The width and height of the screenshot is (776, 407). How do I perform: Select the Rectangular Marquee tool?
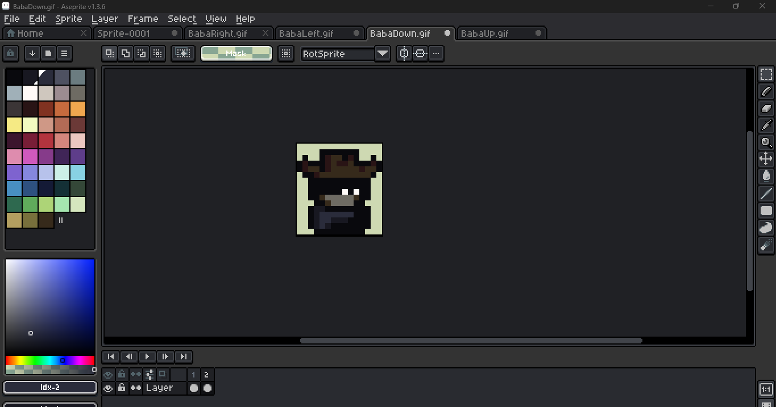pyautogui.click(x=766, y=74)
